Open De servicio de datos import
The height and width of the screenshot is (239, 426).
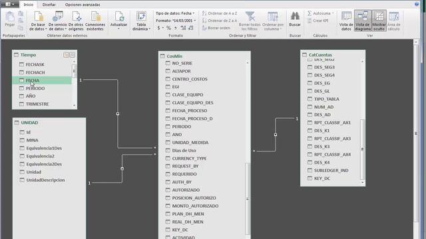[58, 21]
